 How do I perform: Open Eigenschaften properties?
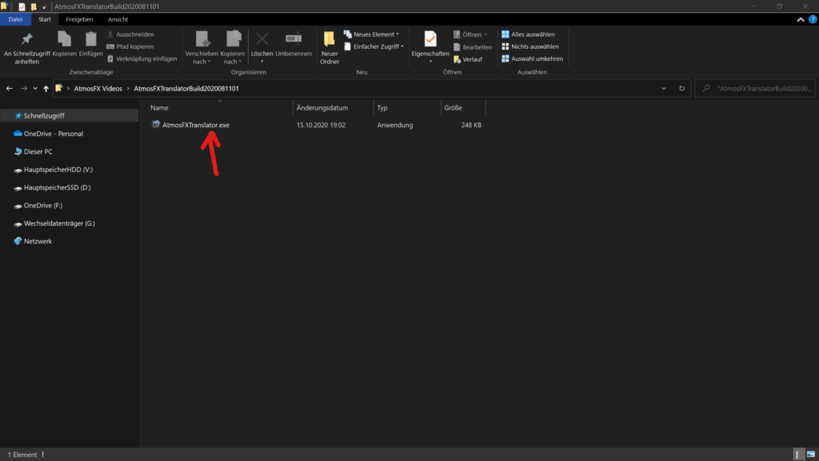pos(430,46)
